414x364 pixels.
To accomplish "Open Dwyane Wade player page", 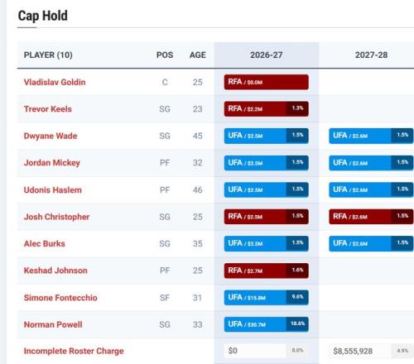I will pos(51,136).
